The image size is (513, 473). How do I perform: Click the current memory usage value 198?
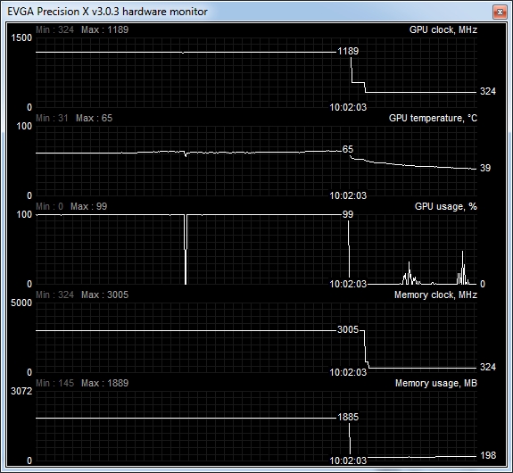tap(488, 456)
